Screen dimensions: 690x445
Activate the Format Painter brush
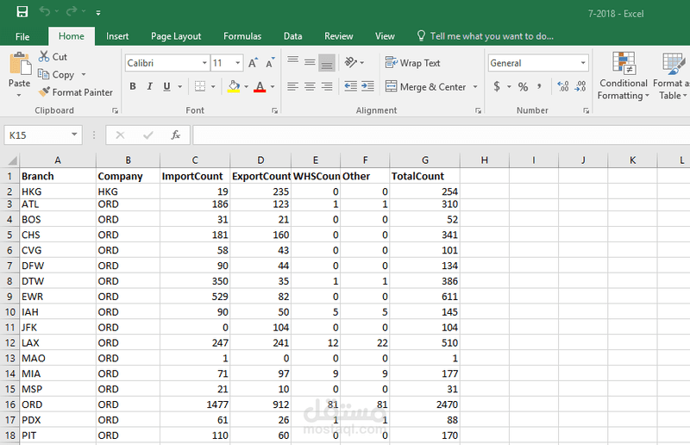point(76,92)
